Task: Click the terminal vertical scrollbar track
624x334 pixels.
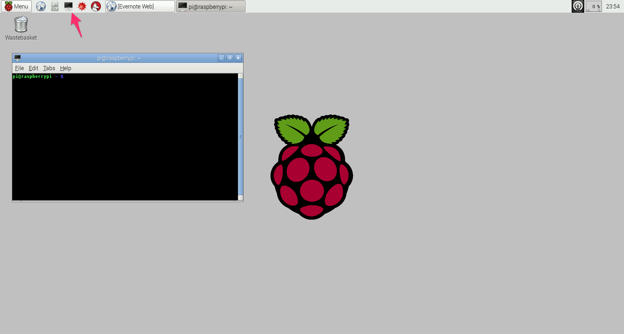Action: coord(241,137)
